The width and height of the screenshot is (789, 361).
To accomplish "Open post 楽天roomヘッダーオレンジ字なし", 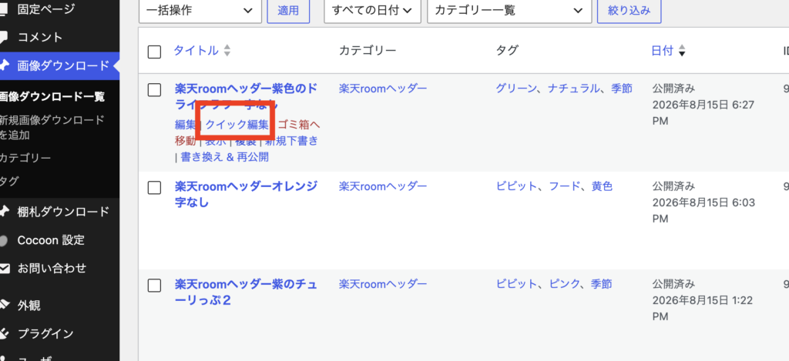I will (x=247, y=195).
